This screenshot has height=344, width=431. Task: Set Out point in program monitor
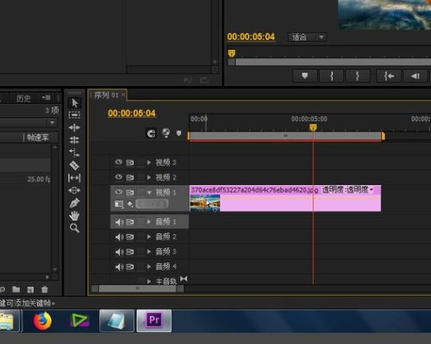(x=358, y=76)
